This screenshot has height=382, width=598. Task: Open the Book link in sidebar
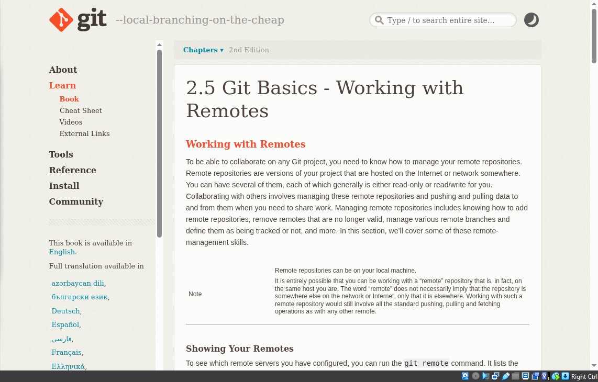pyautogui.click(x=69, y=99)
